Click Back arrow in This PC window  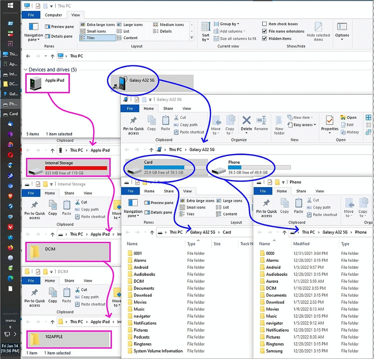28,56
